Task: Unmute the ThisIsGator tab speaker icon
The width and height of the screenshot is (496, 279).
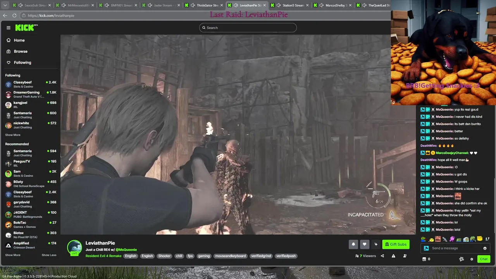Action: click(192, 5)
